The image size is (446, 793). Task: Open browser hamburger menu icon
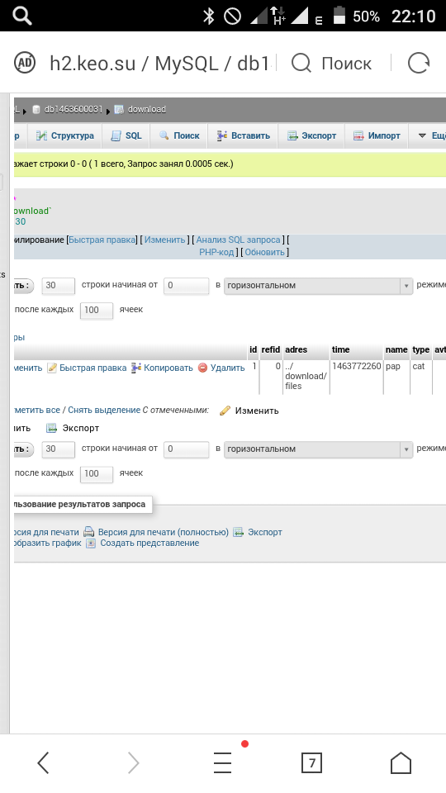pyautogui.click(x=222, y=762)
